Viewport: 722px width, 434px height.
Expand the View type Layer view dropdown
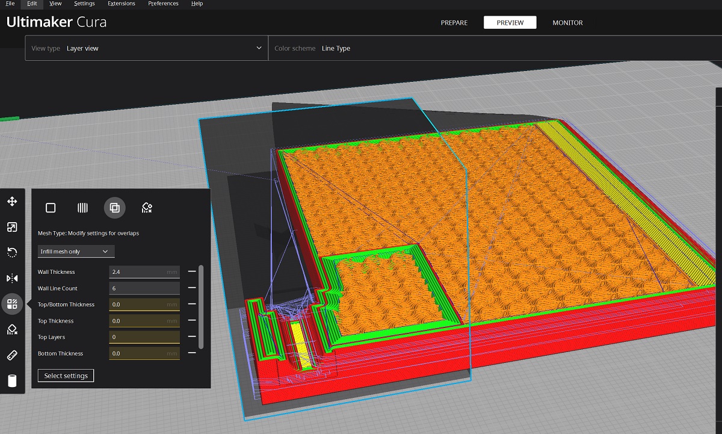[146, 48]
